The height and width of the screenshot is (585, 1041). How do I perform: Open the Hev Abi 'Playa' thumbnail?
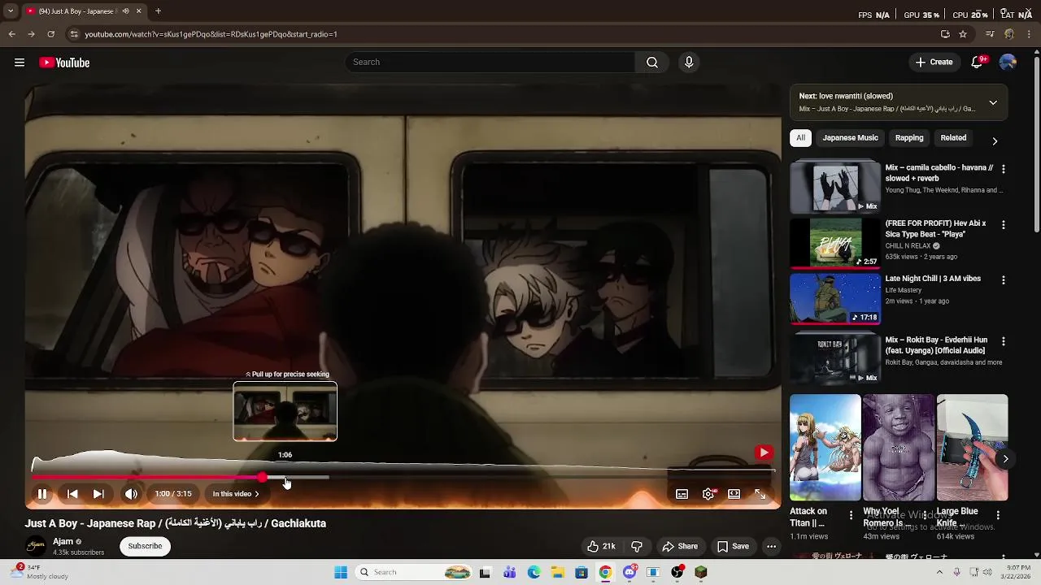[835, 243]
